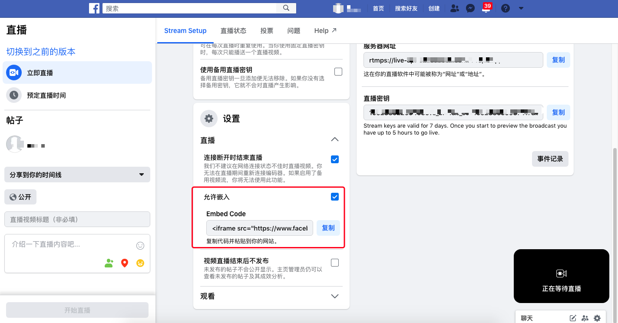Click the tag friends person icon
The image size is (618, 323).
click(109, 263)
